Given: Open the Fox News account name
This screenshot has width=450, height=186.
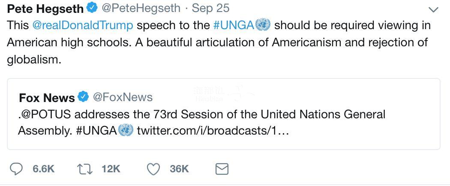Looking at the screenshot, I should (x=47, y=98).
